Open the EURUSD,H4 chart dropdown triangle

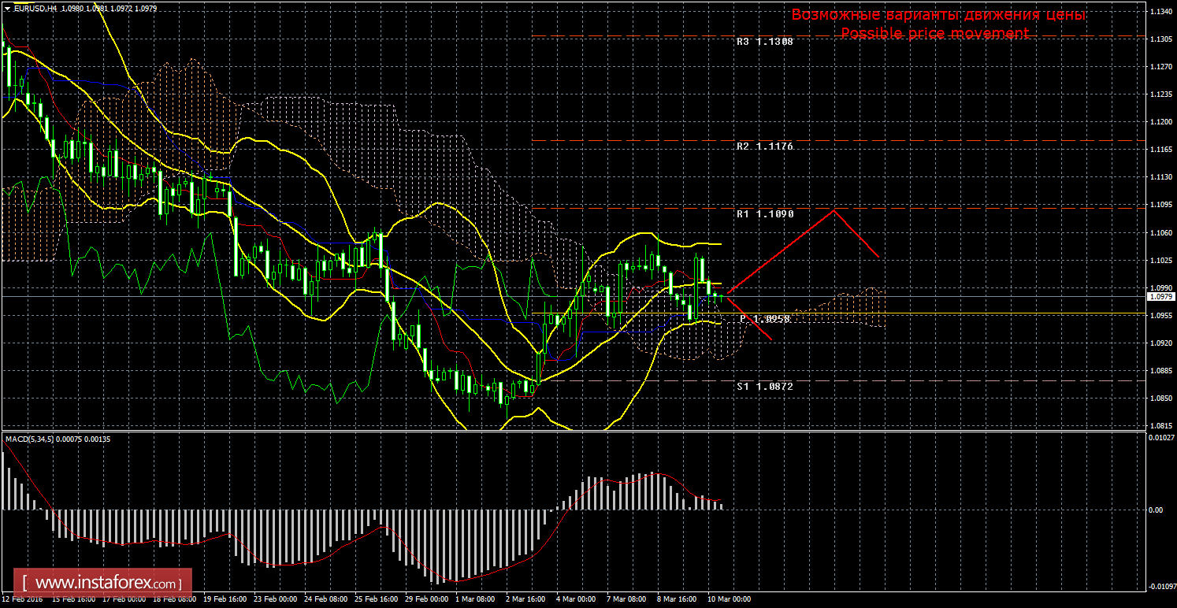coord(7,8)
